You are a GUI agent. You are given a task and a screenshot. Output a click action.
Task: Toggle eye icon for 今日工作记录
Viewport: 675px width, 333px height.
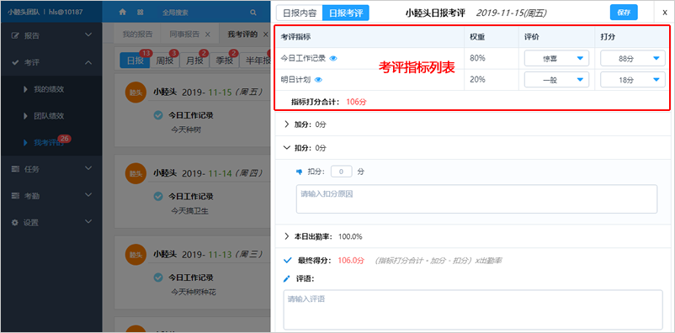(x=333, y=59)
